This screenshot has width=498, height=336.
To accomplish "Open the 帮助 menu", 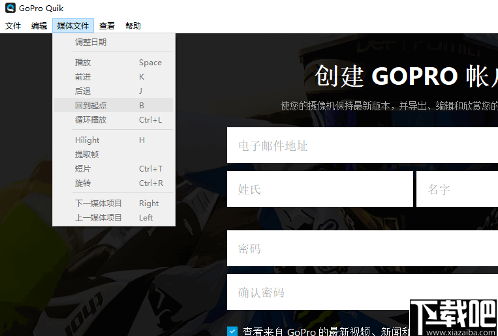I will point(133,25).
